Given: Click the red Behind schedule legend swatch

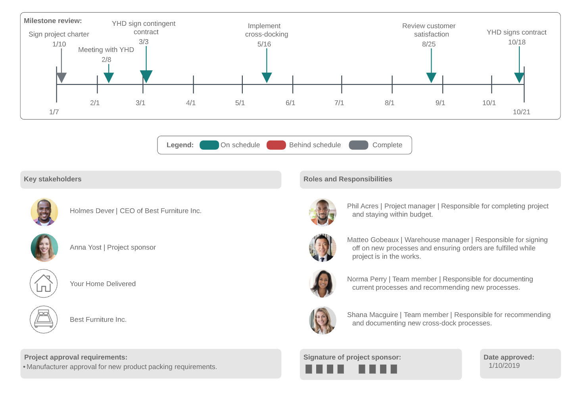Looking at the screenshot, I should tap(276, 145).
